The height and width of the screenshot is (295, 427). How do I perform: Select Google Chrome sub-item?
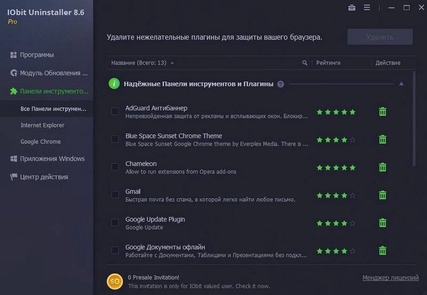[x=41, y=141]
